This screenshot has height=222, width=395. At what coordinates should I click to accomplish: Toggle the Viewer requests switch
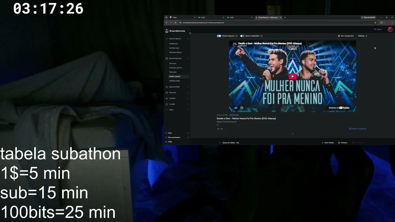coord(219,36)
